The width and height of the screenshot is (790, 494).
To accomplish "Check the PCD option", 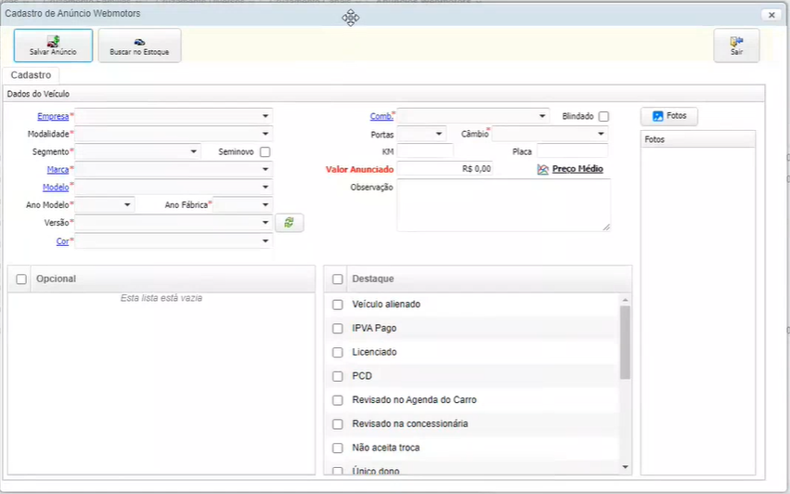I will point(338,376).
